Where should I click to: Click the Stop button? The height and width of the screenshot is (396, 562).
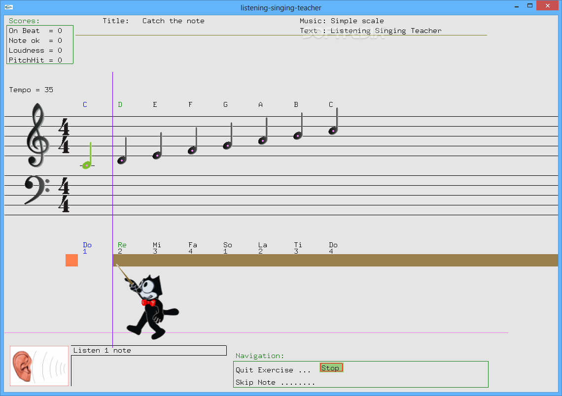[331, 368]
